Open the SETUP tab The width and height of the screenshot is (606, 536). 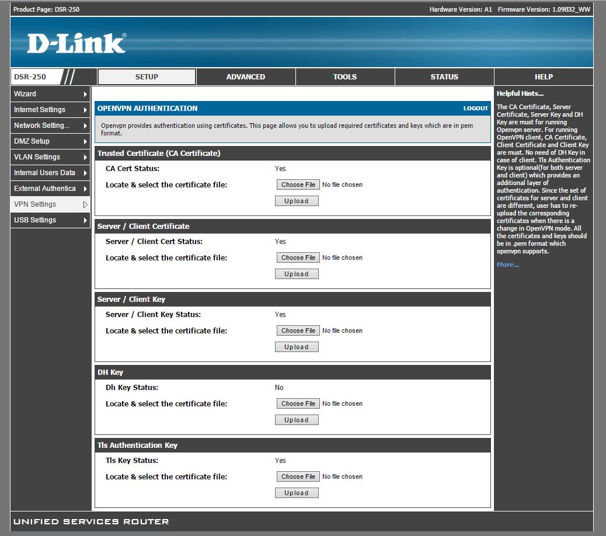pyautogui.click(x=147, y=76)
